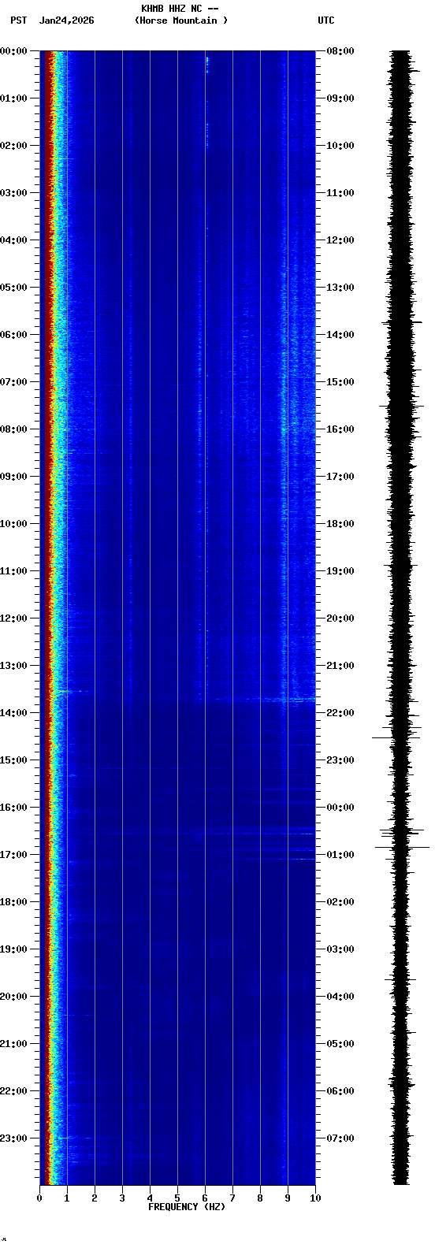Click the 01:00 UTC time label

pos(340,855)
